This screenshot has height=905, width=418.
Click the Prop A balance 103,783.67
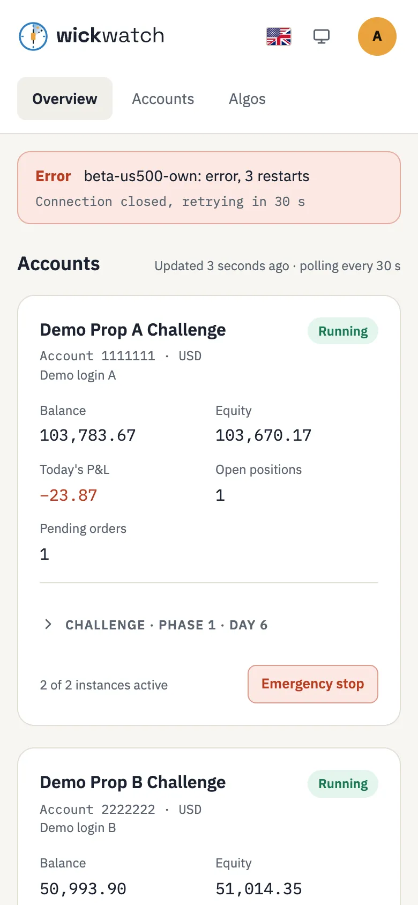click(x=88, y=435)
